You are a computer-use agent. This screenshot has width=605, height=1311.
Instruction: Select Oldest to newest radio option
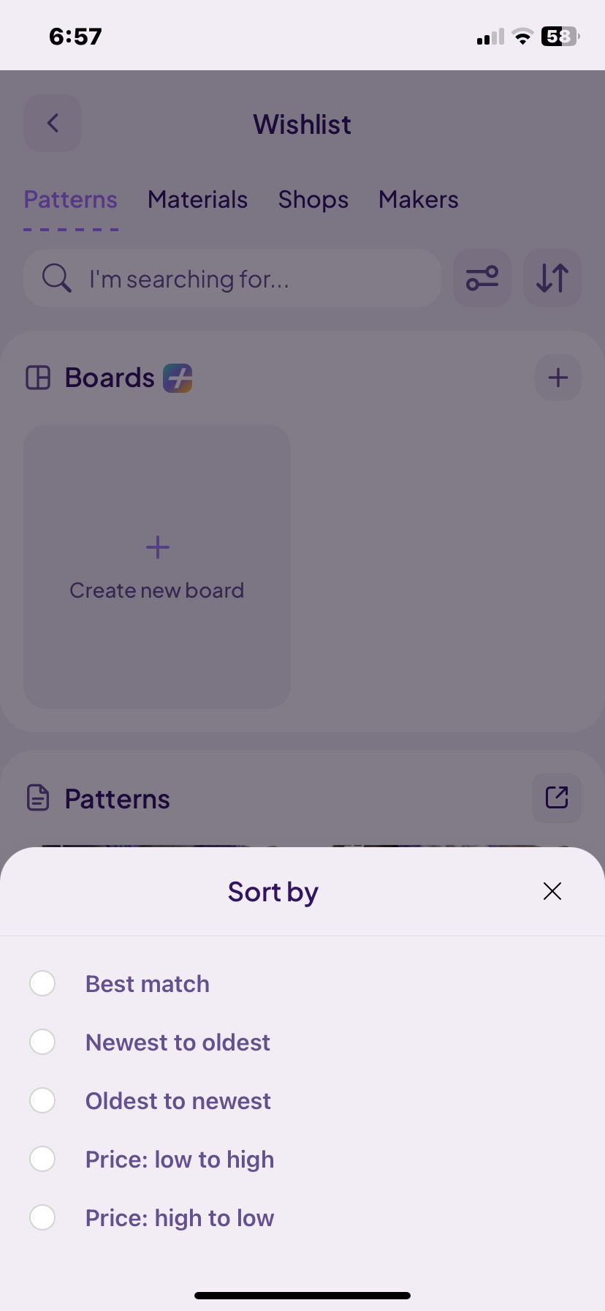(42, 1100)
